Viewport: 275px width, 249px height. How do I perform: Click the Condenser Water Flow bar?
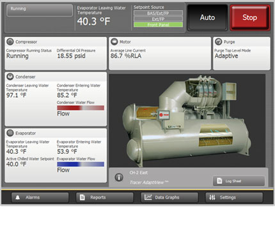(81, 108)
